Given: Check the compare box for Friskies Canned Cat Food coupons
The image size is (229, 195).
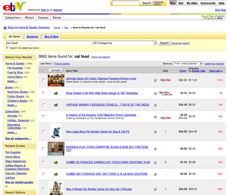Looking at the screenshot, I should pos(44,162).
